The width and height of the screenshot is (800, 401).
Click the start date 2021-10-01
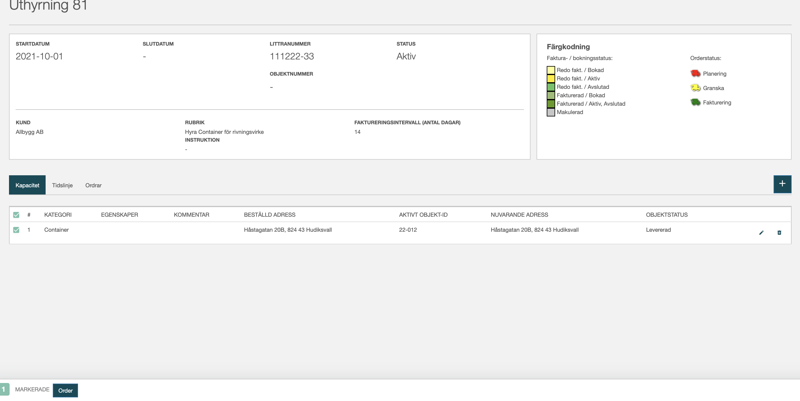39,56
